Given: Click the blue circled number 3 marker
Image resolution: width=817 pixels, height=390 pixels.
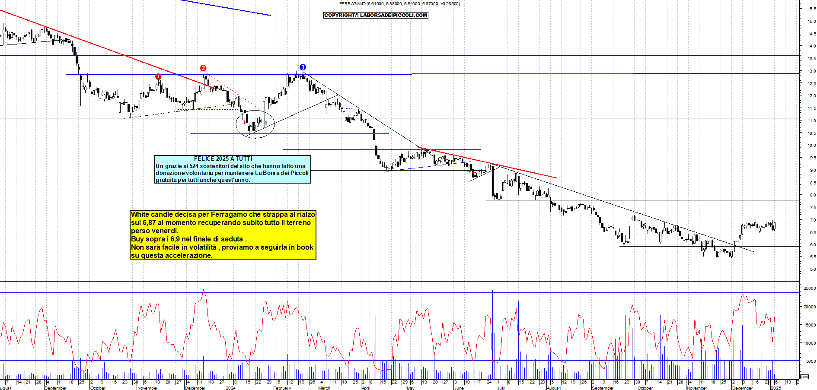Looking at the screenshot, I should [x=303, y=67].
